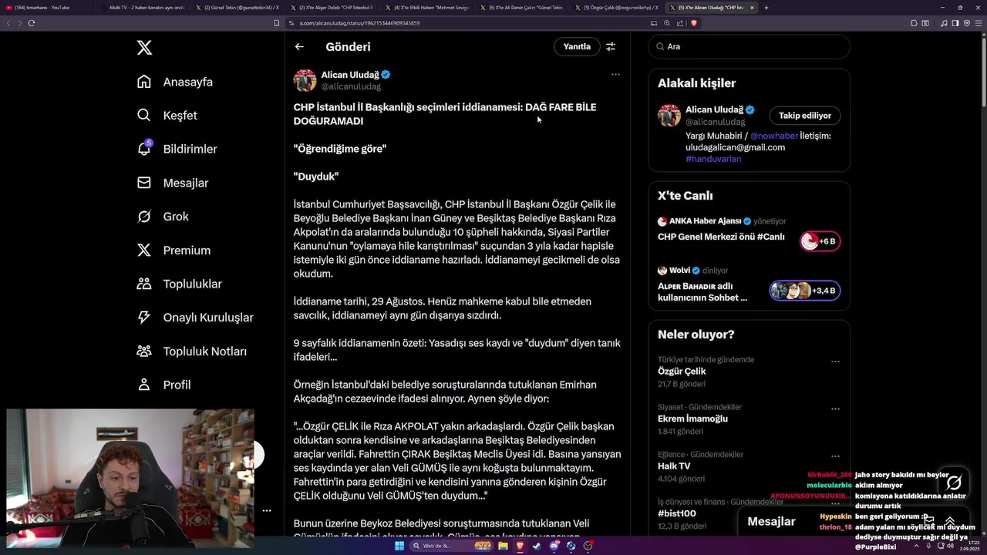Open Halk TV trending topic
The height and width of the screenshot is (555, 987).
pos(674,466)
